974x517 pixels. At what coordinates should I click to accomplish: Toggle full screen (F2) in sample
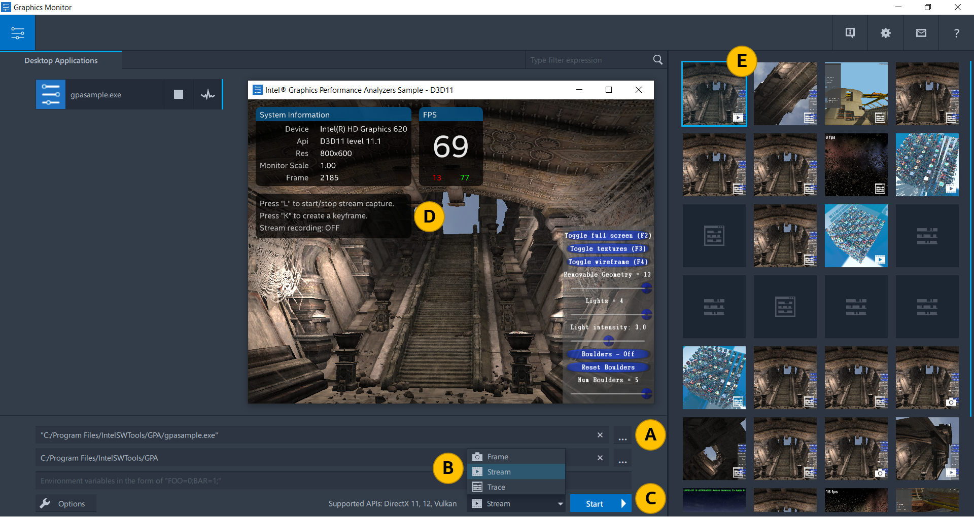point(607,236)
